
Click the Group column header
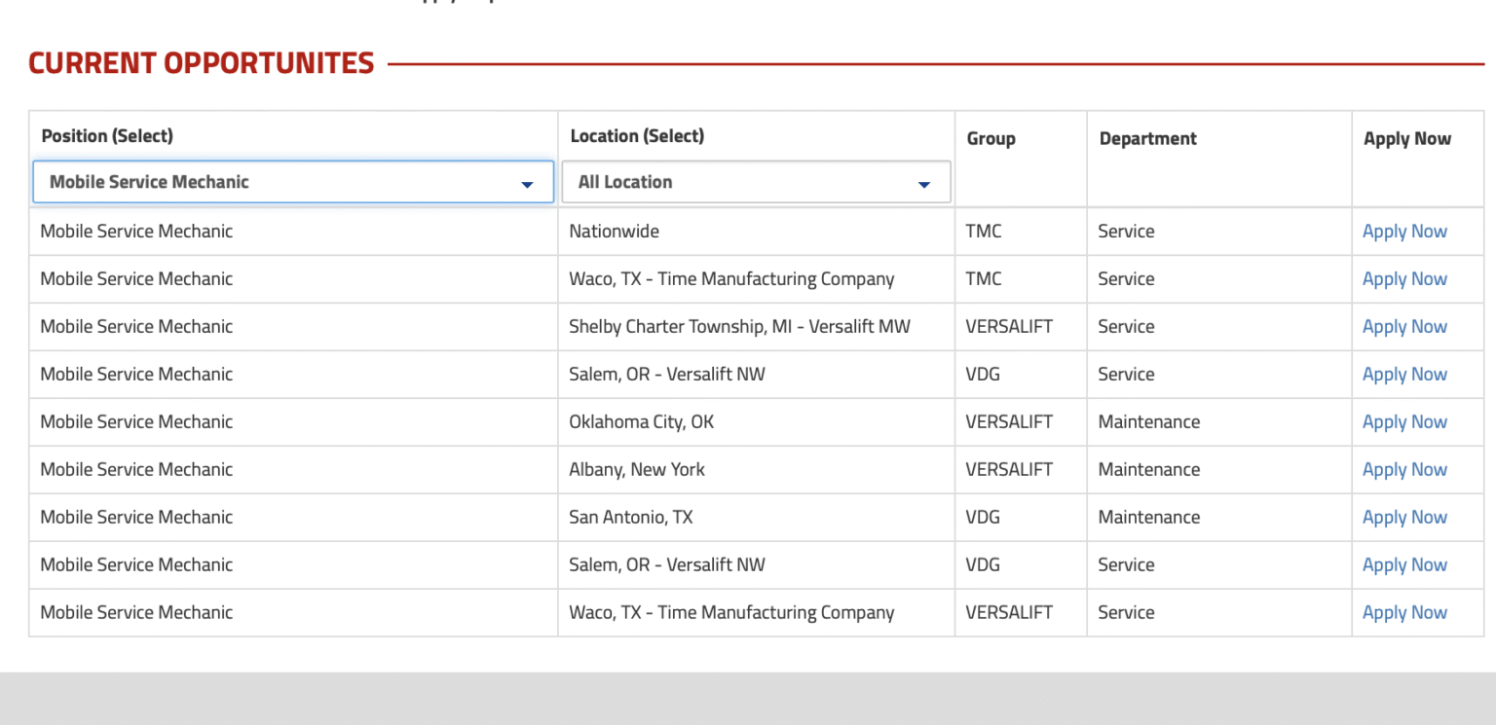[x=991, y=139]
